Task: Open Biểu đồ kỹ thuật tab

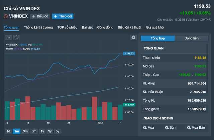Action: click(130, 28)
